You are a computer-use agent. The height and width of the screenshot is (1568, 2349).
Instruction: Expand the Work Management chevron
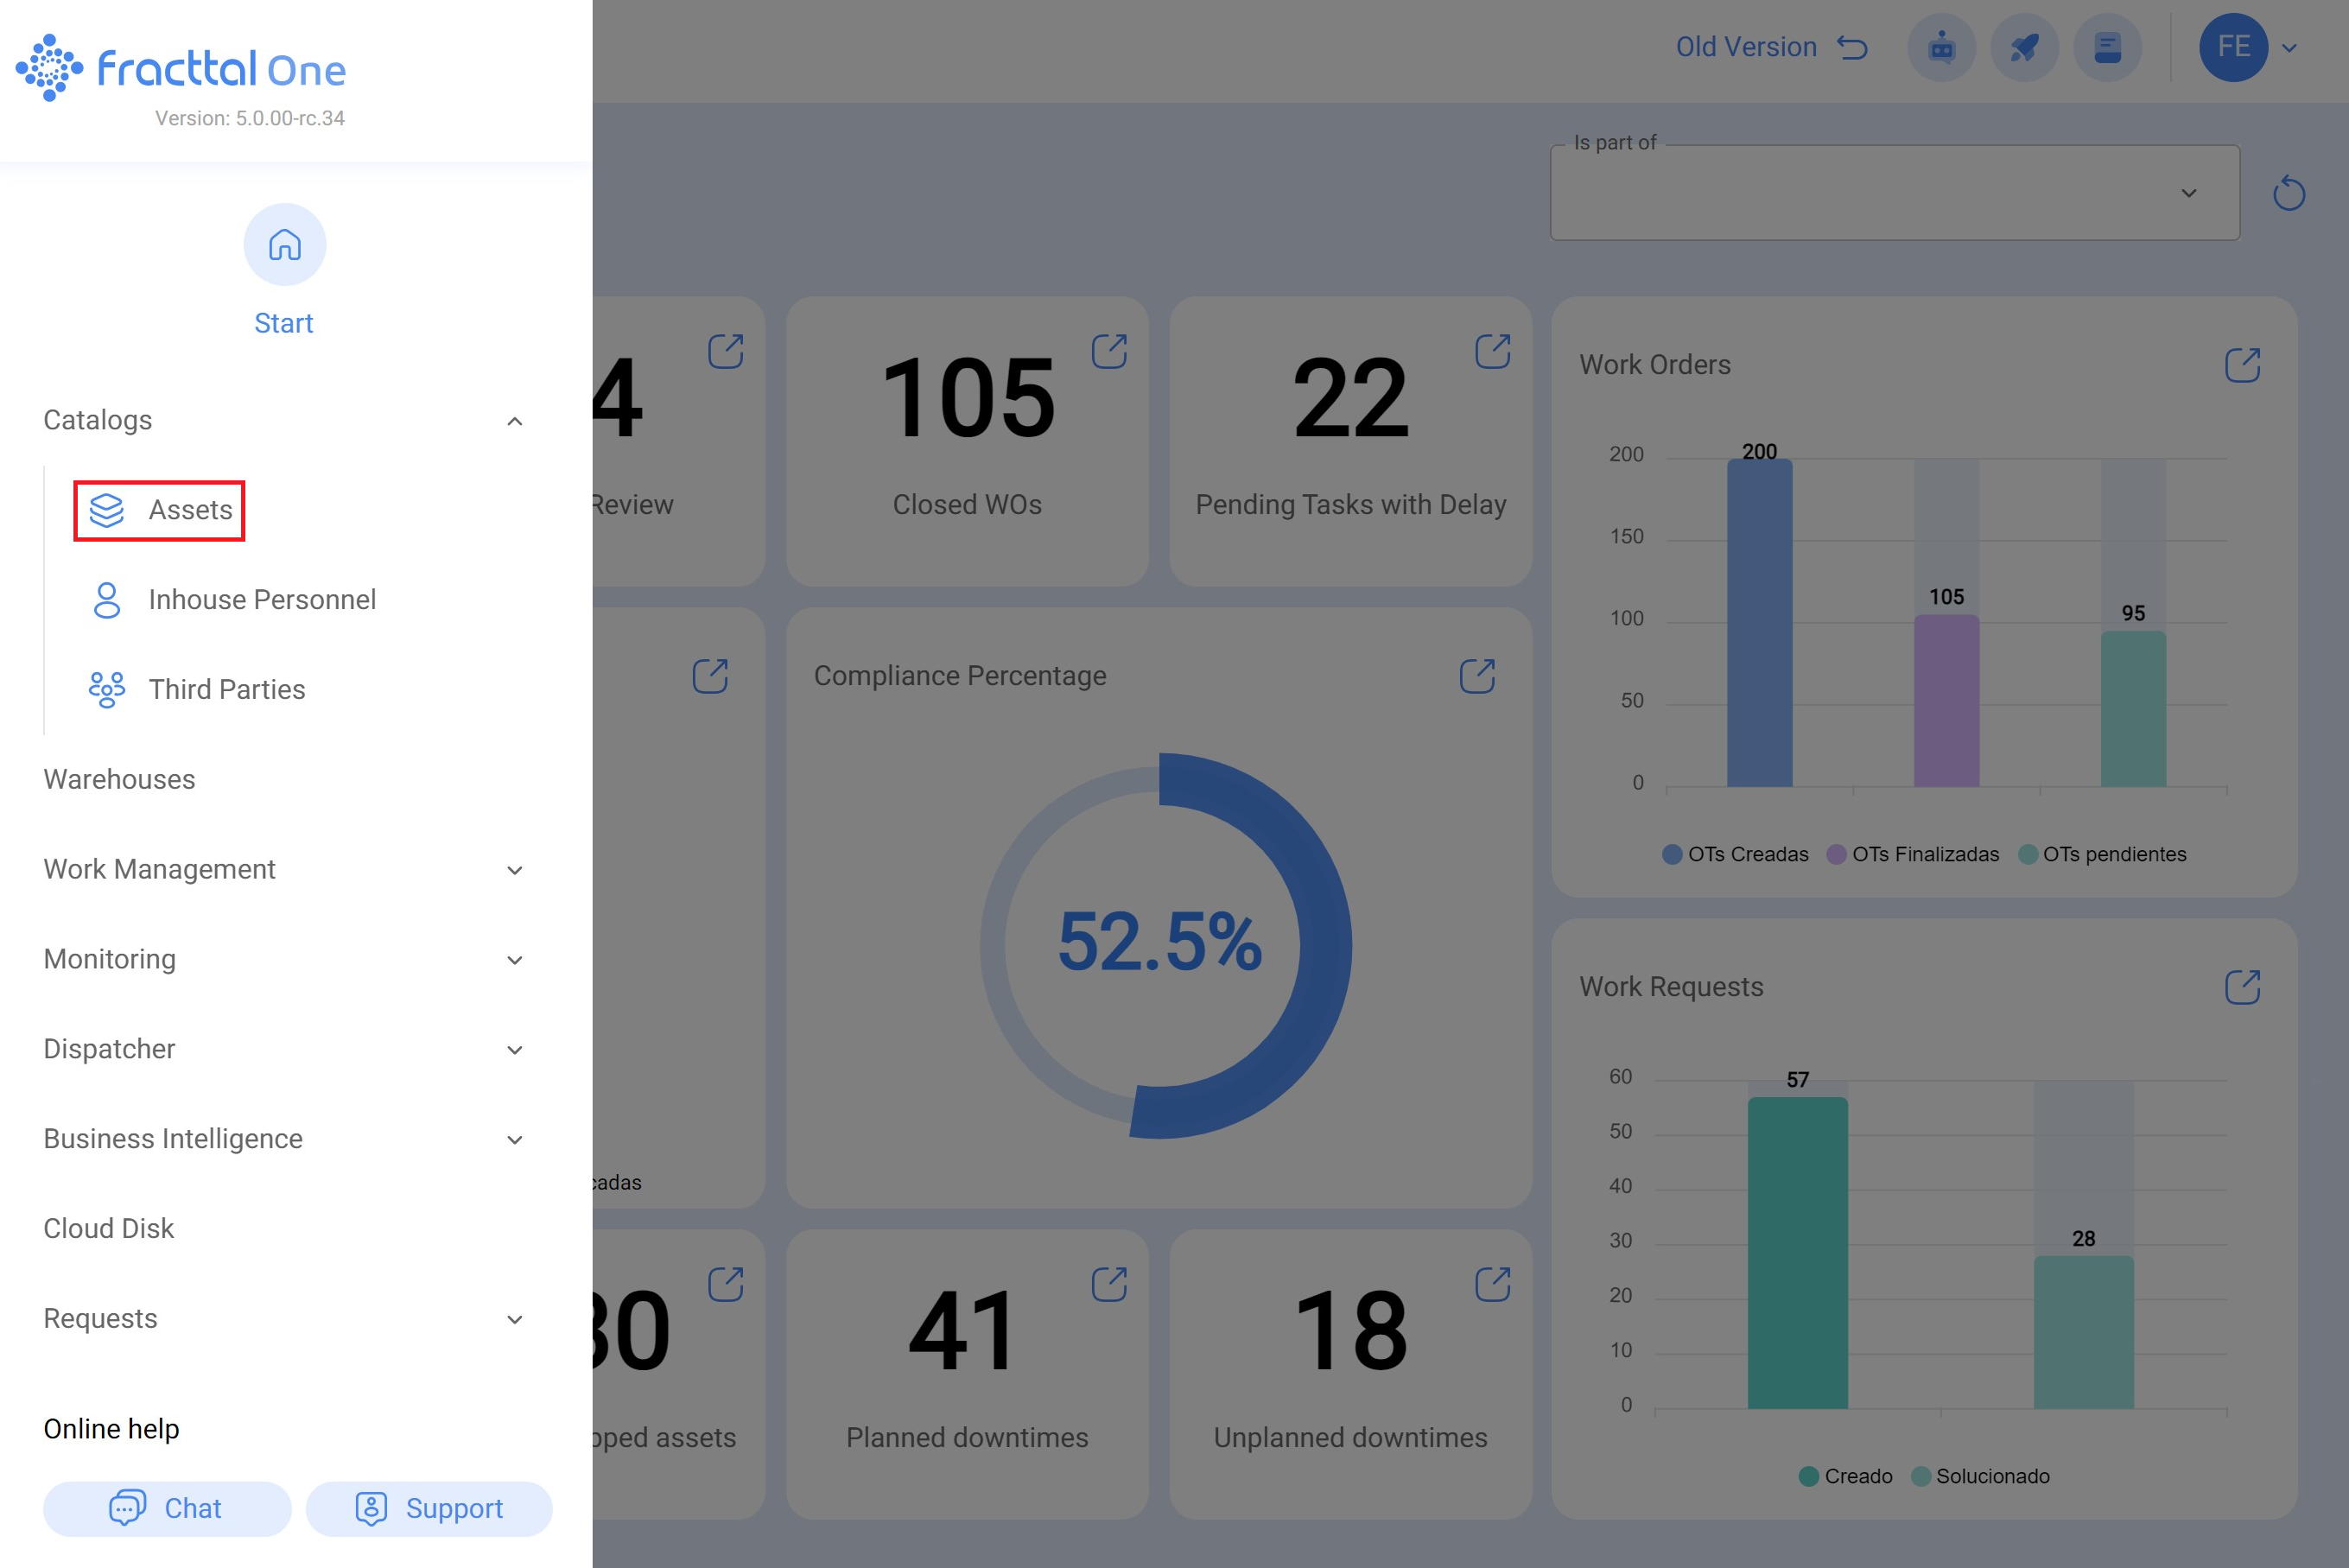515,870
